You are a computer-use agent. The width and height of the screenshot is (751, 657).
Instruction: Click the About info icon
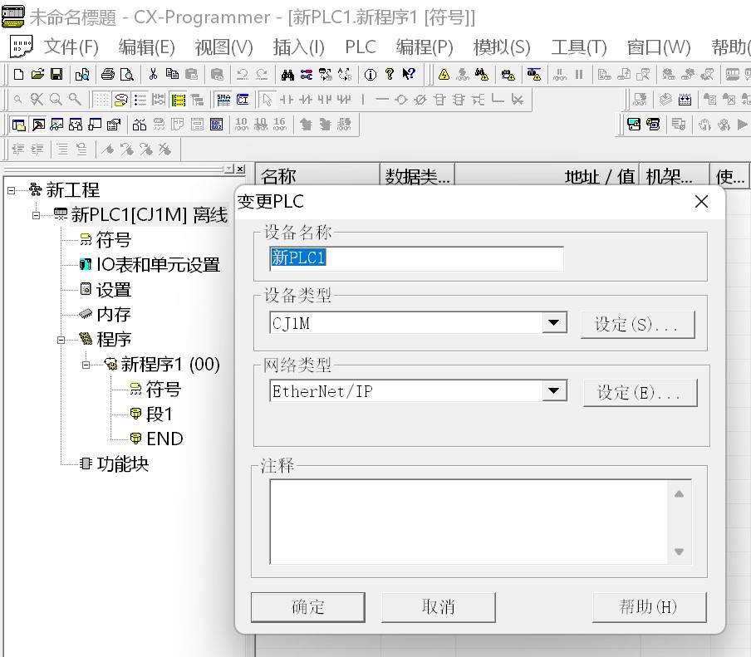coord(371,74)
